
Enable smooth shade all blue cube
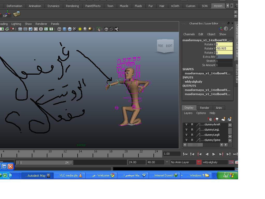64,29
